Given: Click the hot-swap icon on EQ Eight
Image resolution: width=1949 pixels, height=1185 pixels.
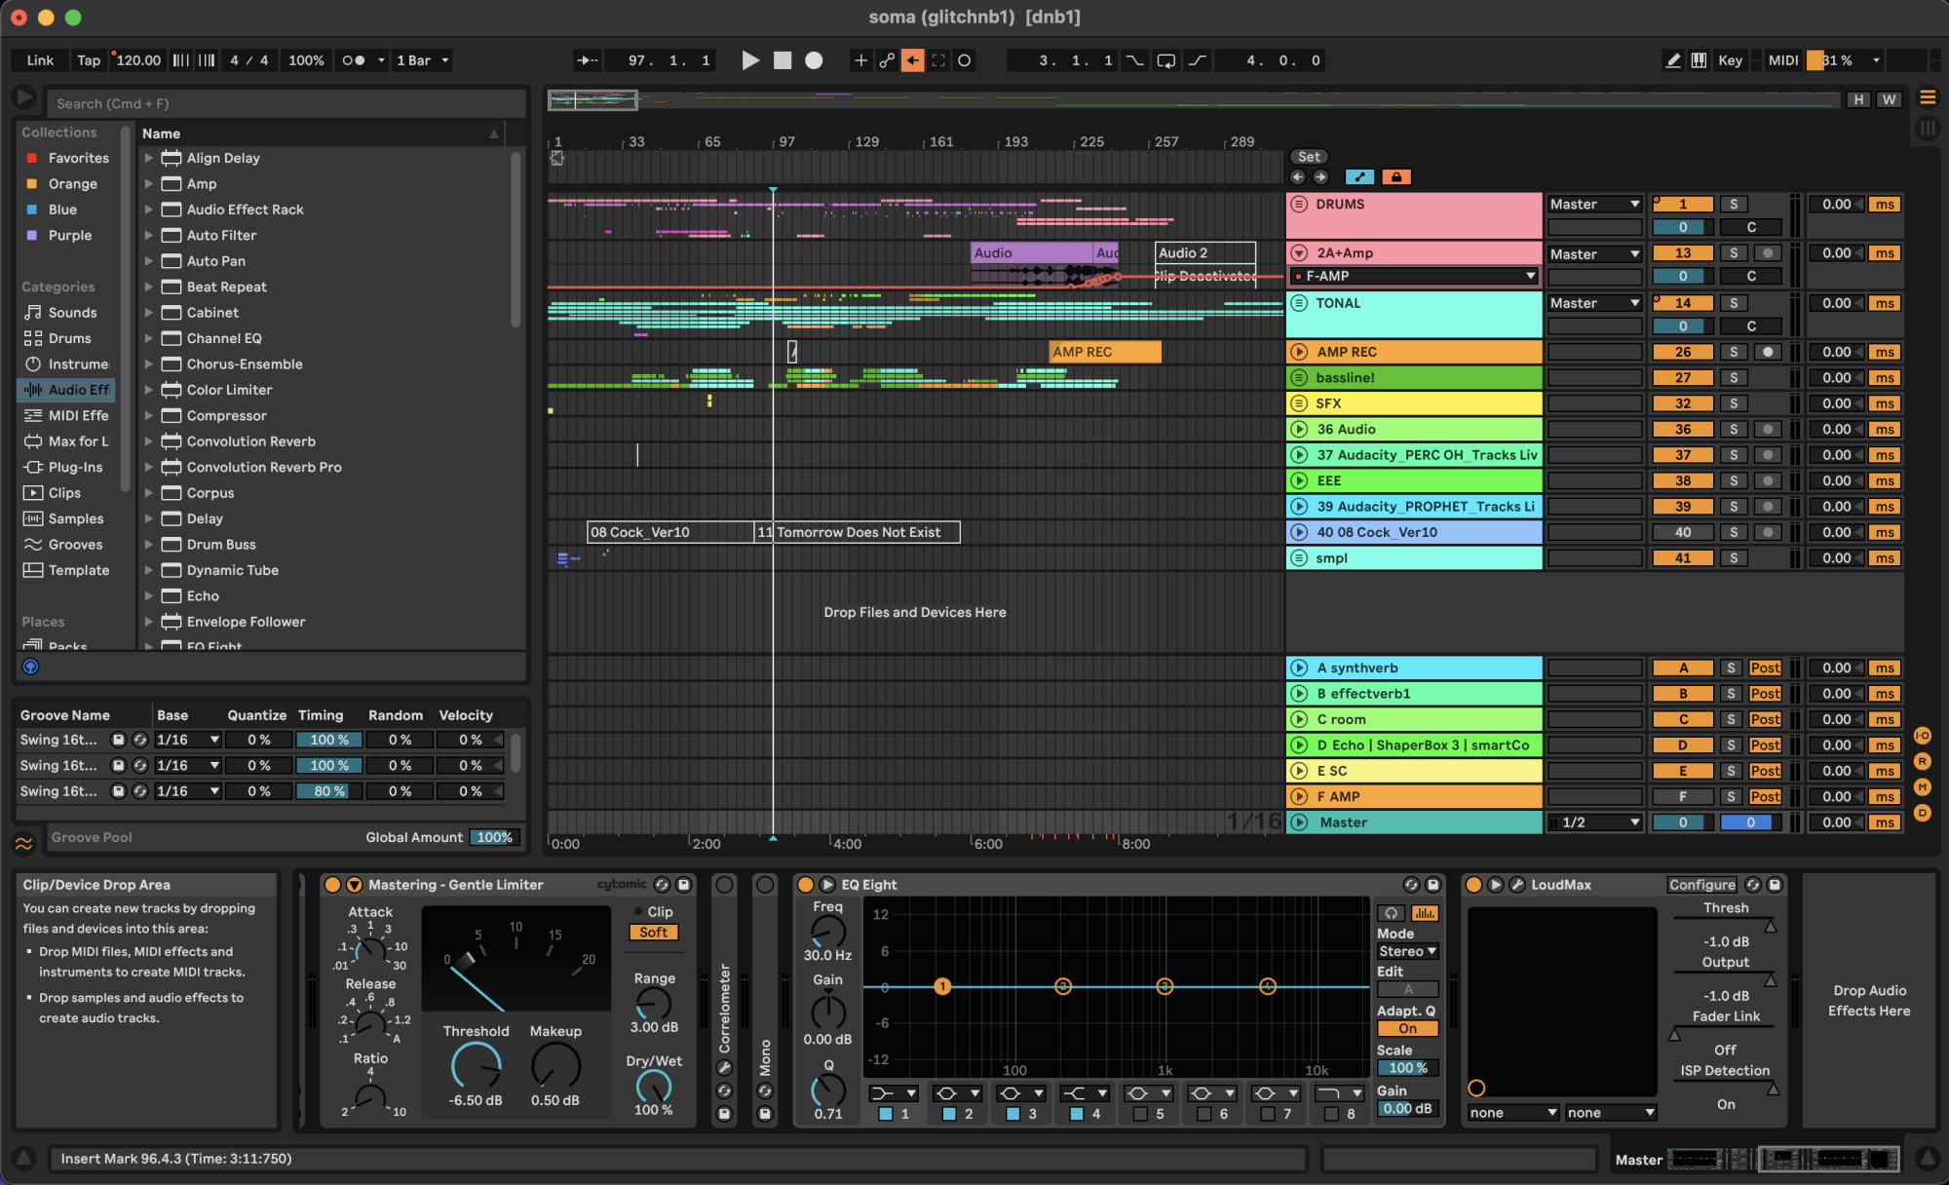Looking at the screenshot, I should pos(1410,885).
